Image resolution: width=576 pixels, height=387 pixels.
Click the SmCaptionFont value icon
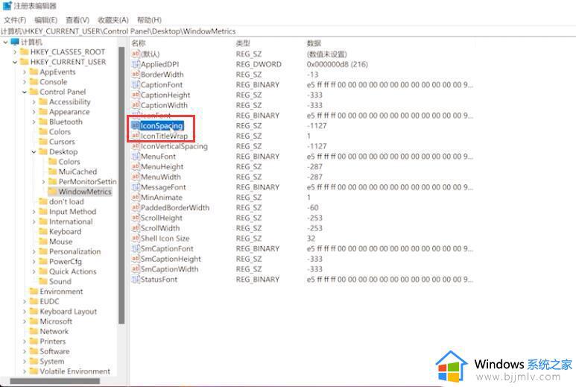[x=136, y=249]
